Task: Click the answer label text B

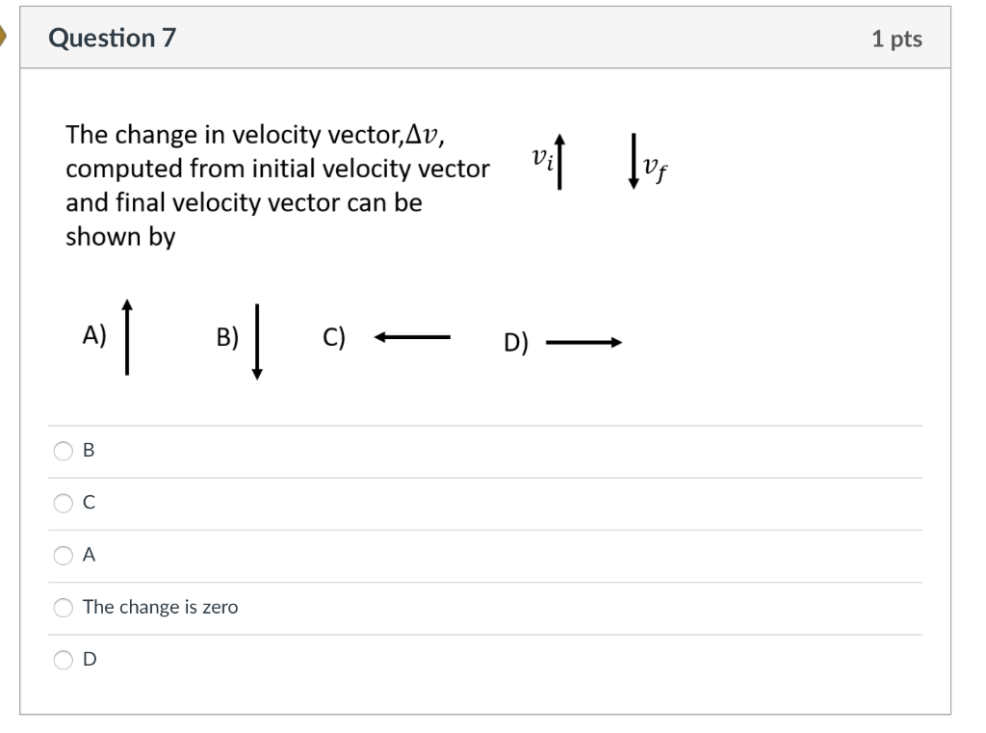Action: click(89, 450)
